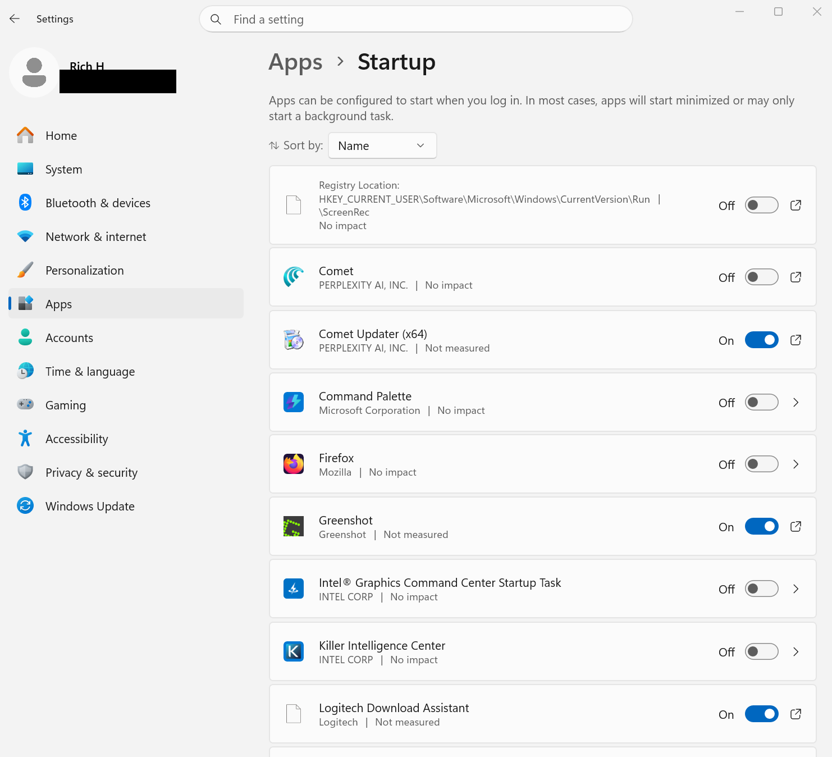Enable Firefox startup toggle
Screen dimensions: 832x757
(x=762, y=464)
